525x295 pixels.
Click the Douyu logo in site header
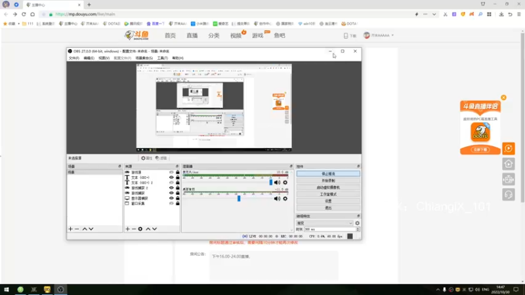tap(136, 35)
